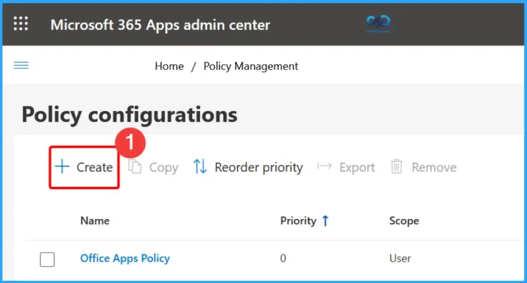
Task: Click the Copy toolbar button
Action: click(x=153, y=167)
